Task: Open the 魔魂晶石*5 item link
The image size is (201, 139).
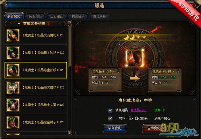Action: (x=138, y=110)
